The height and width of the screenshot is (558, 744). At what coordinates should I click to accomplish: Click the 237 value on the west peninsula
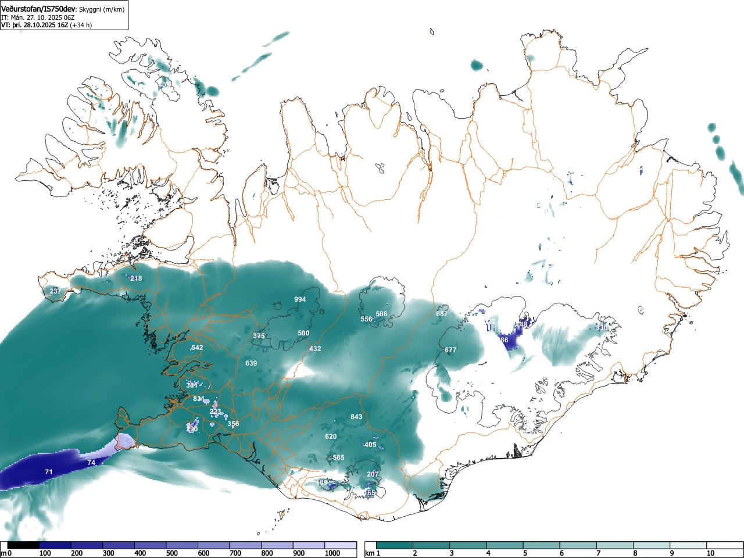click(x=55, y=291)
